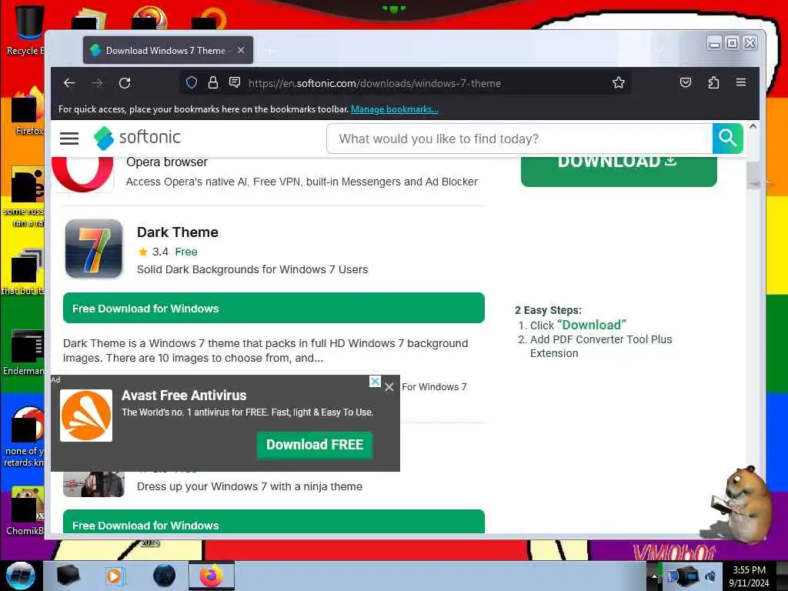Open Windows Start orb

[x=20, y=576]
